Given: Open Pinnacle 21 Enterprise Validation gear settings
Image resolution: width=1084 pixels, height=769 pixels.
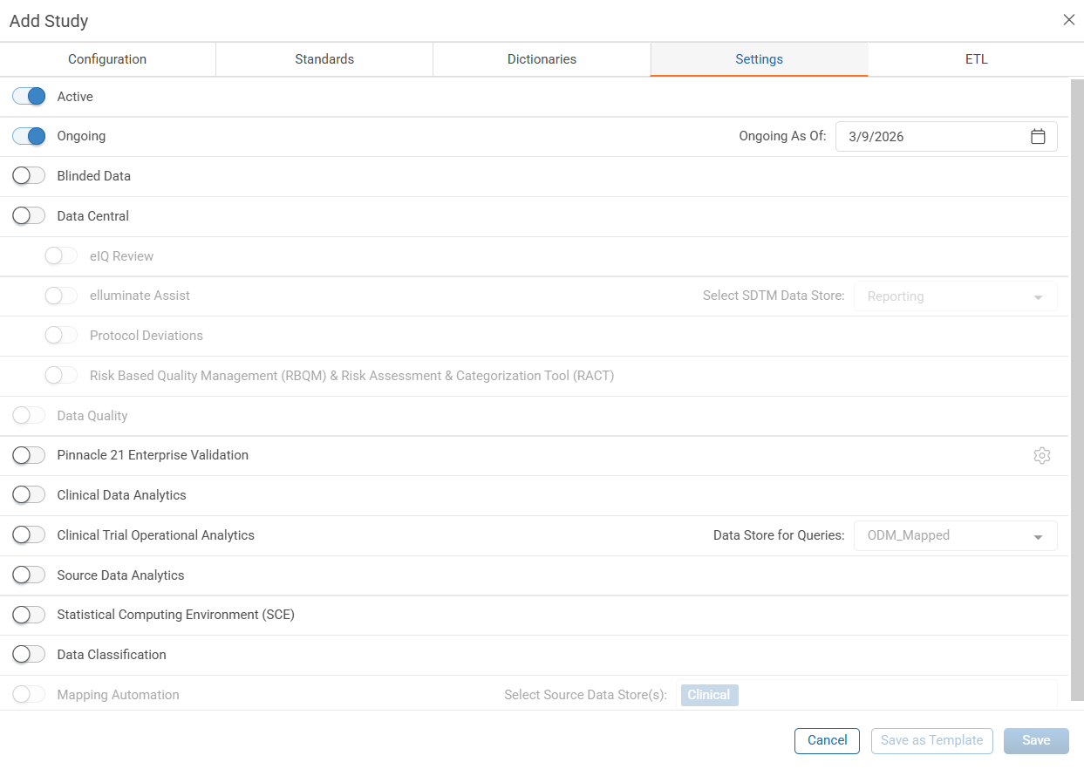Looking at the screenshot, I should (1041, 455).
